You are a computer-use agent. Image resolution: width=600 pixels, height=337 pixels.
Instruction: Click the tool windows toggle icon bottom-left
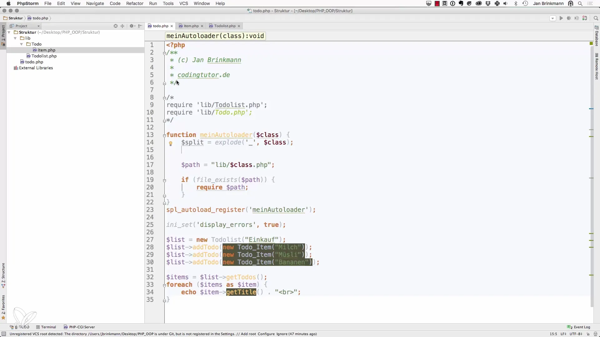click(x=4, y=334)
